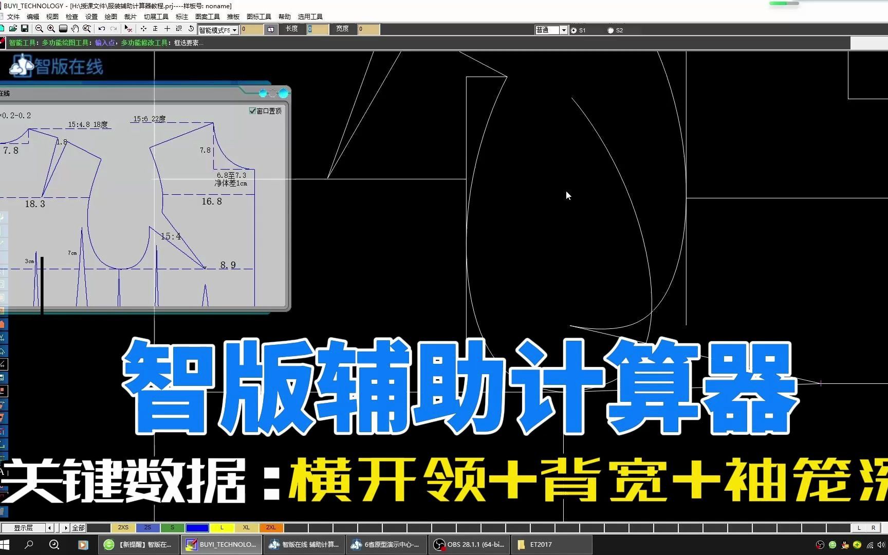The height and width of the screenshot is (555, 888).
Task: Undo the last action
Action: [102, 29]
